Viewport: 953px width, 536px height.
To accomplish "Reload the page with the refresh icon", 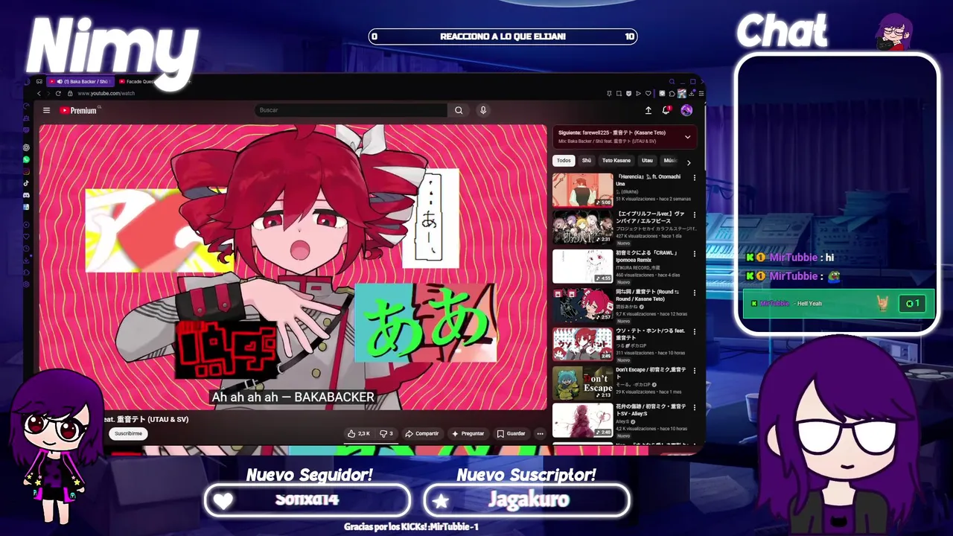I will coord(58,93).
